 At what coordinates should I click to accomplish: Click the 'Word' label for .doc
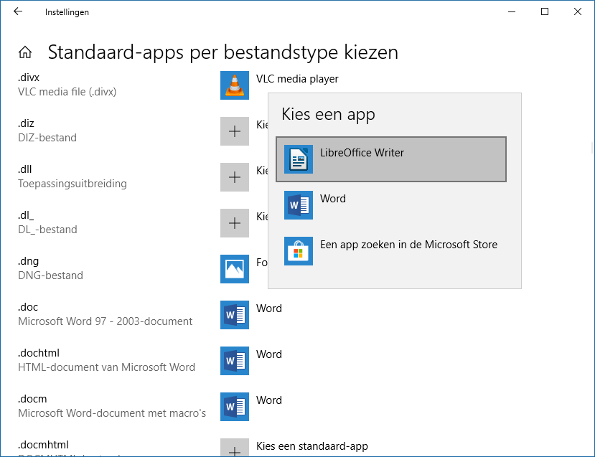269,308
